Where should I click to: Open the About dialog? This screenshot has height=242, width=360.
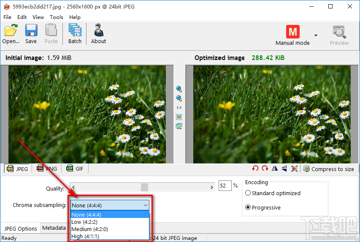(98, 34)
